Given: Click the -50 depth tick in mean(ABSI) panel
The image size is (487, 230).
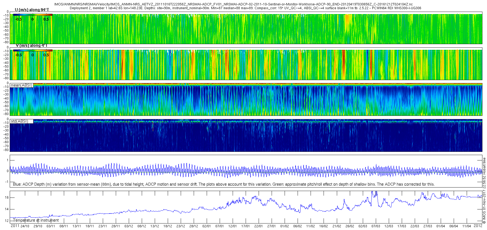Looking at the screenshot, I should pos(6,102).
